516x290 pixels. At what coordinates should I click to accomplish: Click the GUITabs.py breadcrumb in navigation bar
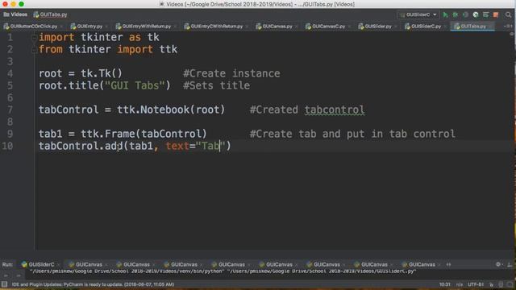click(x=50, y=14)
